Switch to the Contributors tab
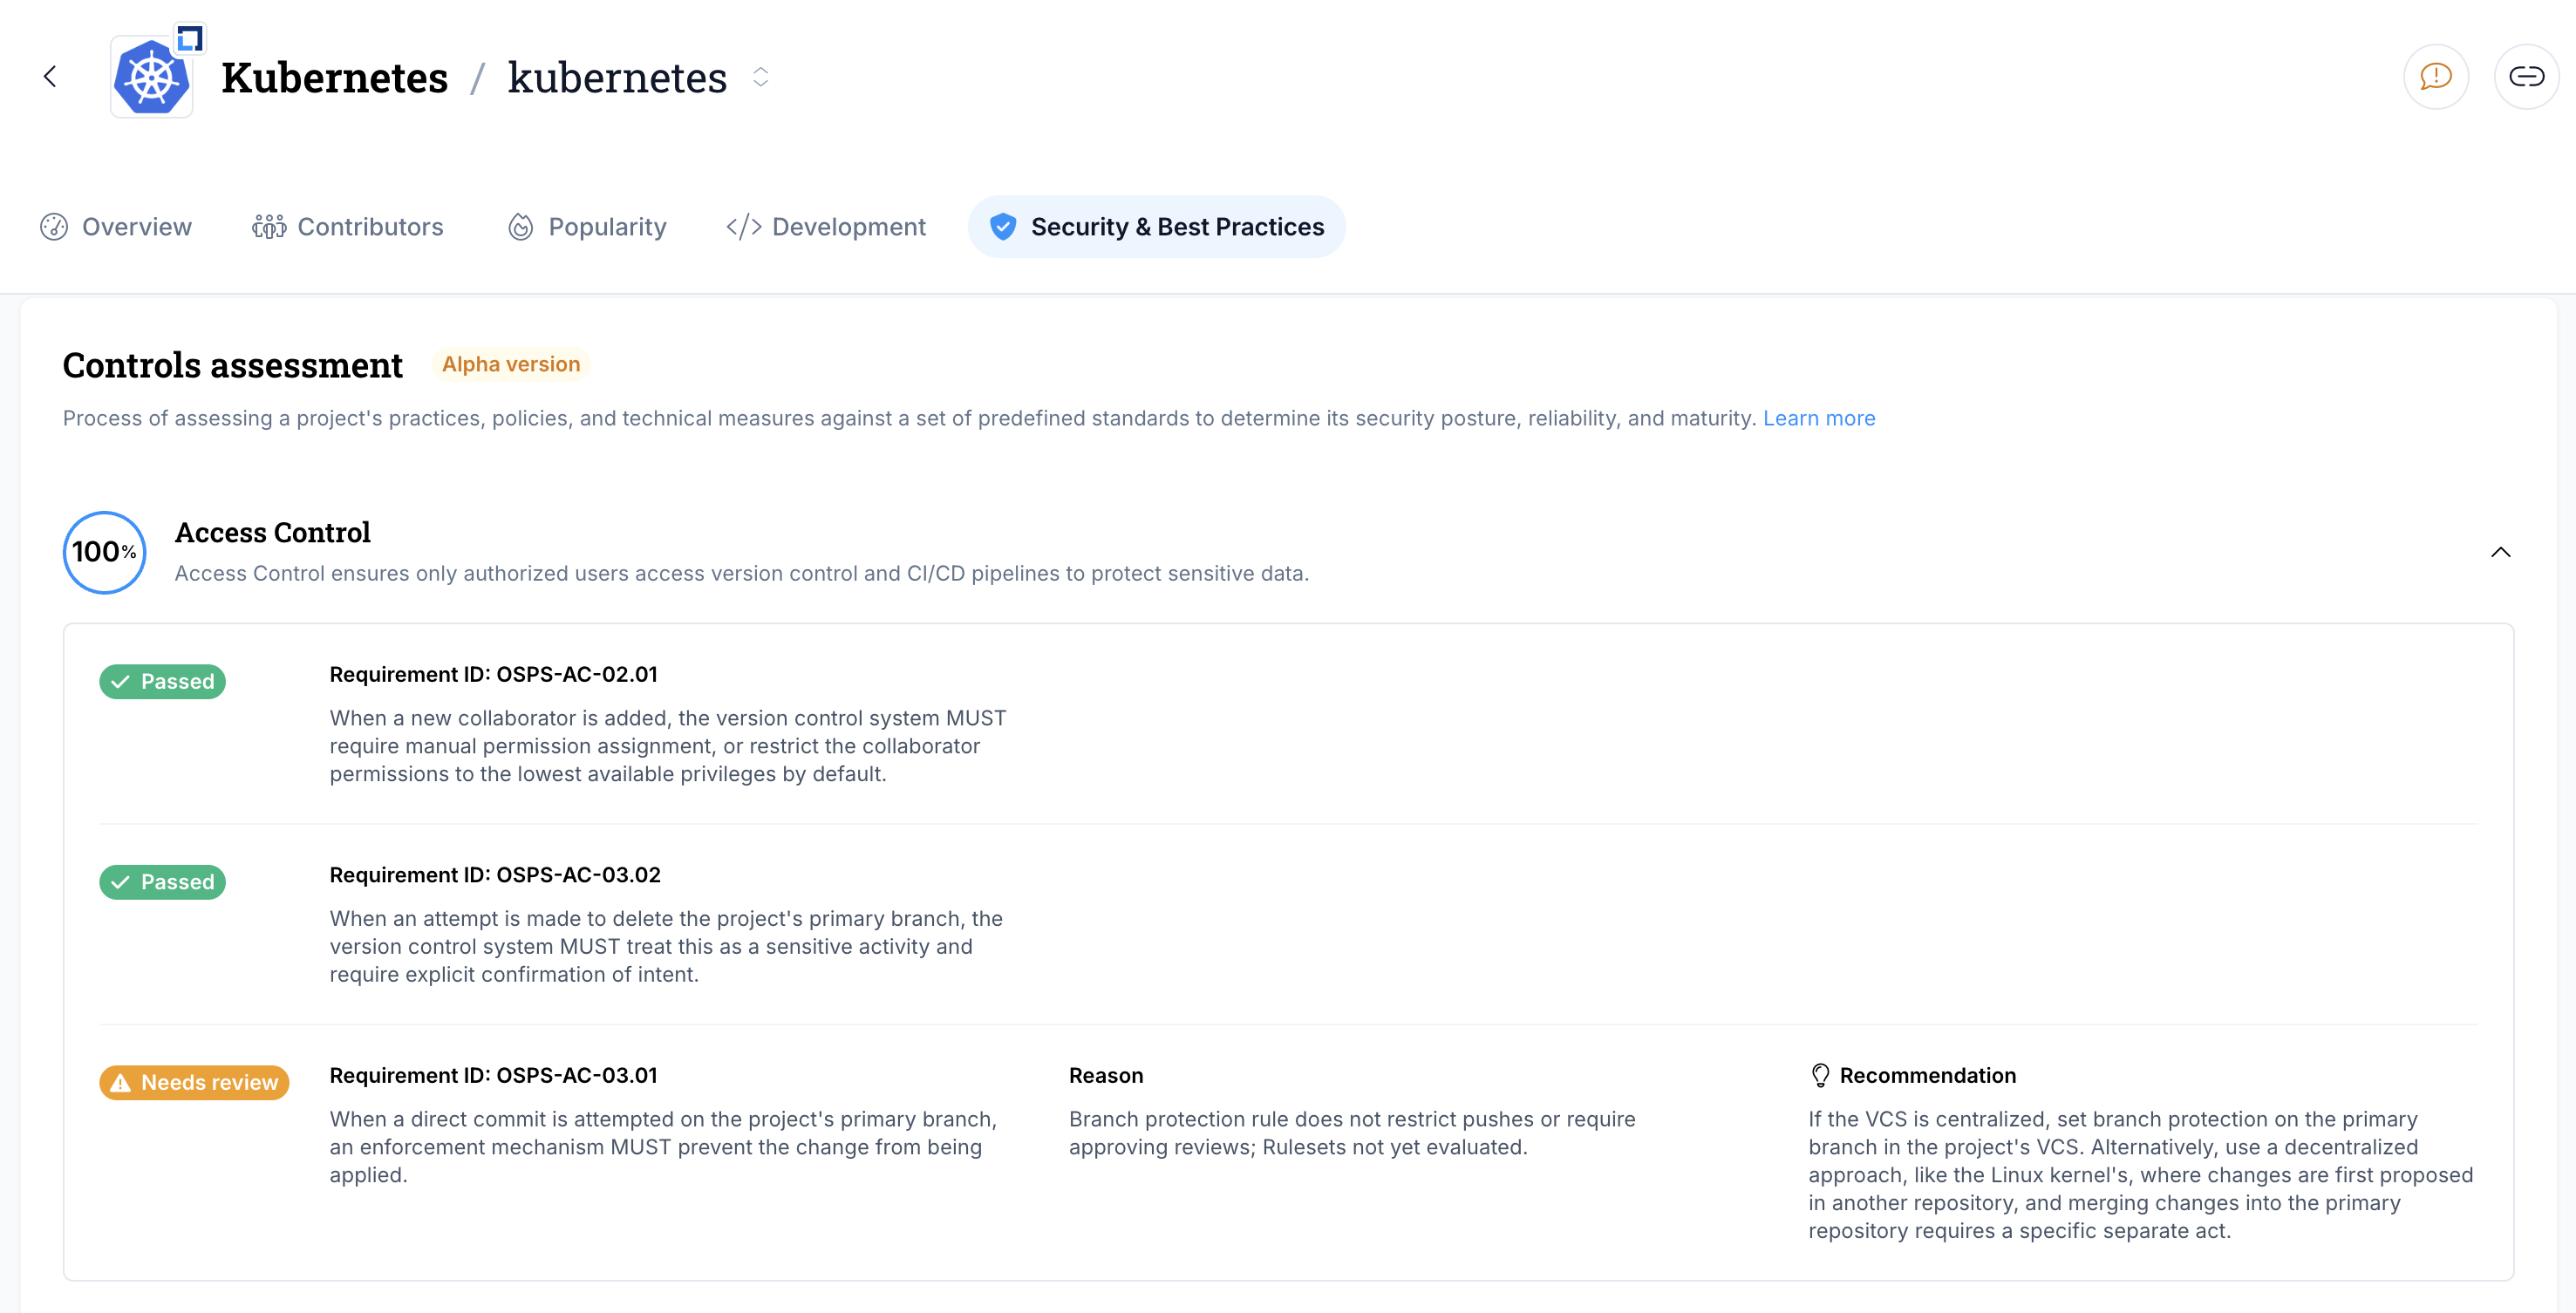Image resolution: width=2576 pixels, height=1313 pixels. (370, 227)
